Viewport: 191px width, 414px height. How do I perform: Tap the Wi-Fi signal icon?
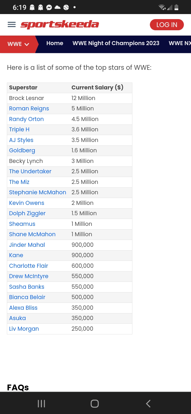(162, 7)
